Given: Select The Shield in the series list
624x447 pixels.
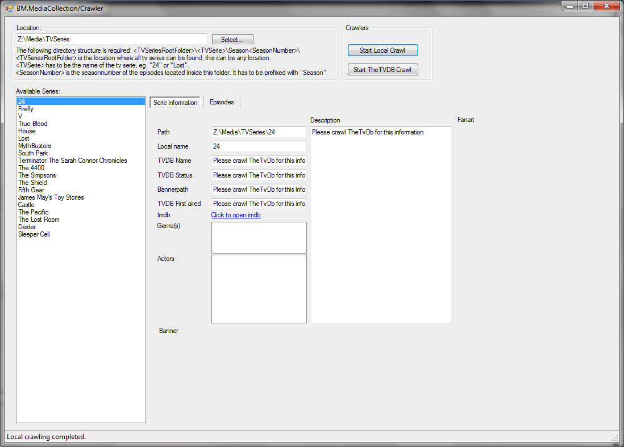Looking at the screenshot, I should tap(81, 183).
